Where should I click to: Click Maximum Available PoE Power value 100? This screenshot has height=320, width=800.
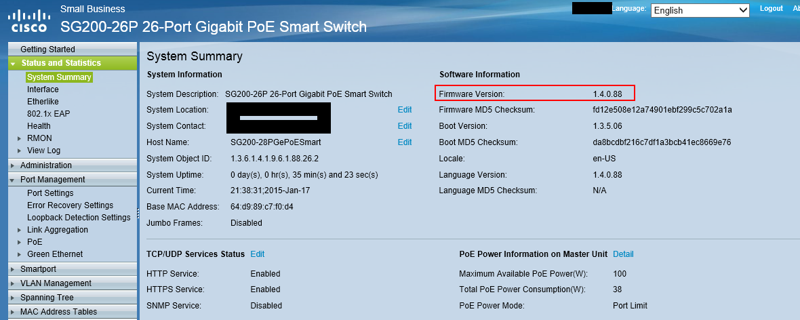620,274
